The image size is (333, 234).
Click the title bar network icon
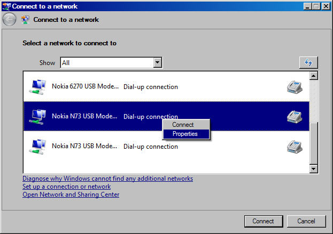click(x=6, y=6)
